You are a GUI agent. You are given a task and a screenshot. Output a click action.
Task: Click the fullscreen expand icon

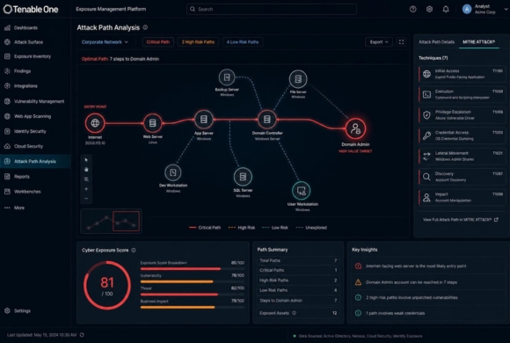401,42
